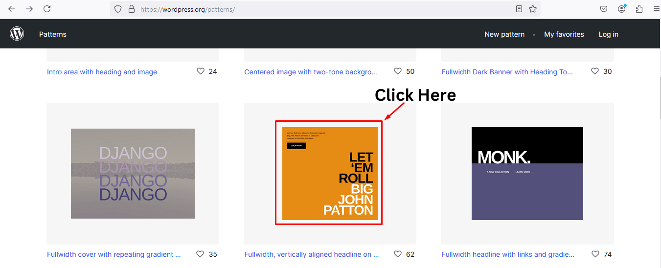661x268 pixels.
Task: Open the New pattern link
Action: pos(504,34)
